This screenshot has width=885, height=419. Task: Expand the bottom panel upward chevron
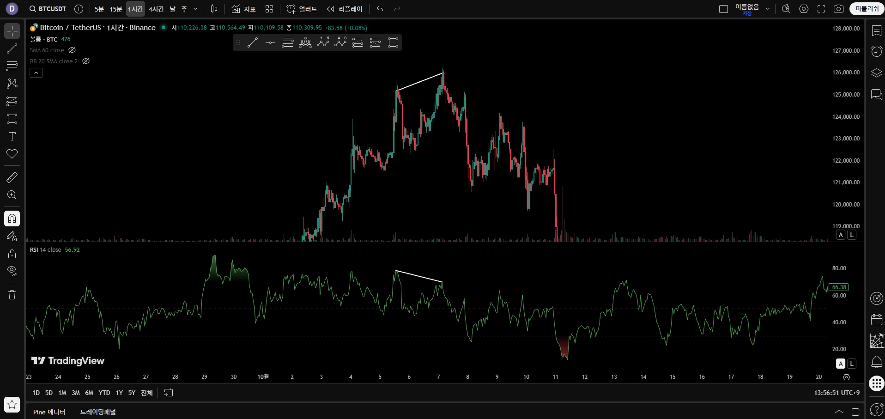[839, 412]
